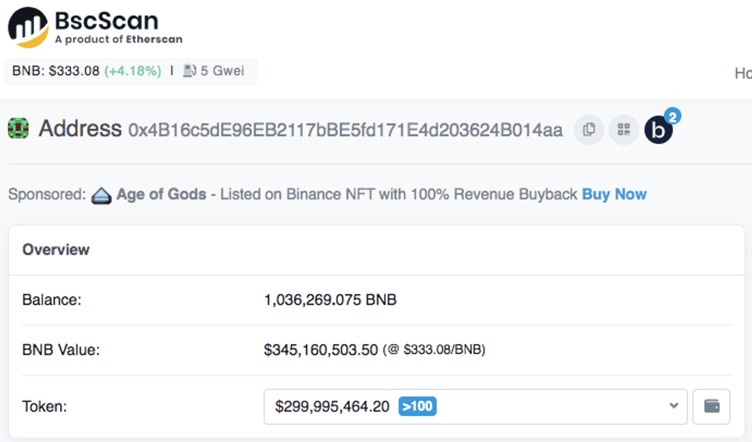752x442 pixels.
Task: Click the 'A product of Etherscan' tagline
Action: click(118, 39)
